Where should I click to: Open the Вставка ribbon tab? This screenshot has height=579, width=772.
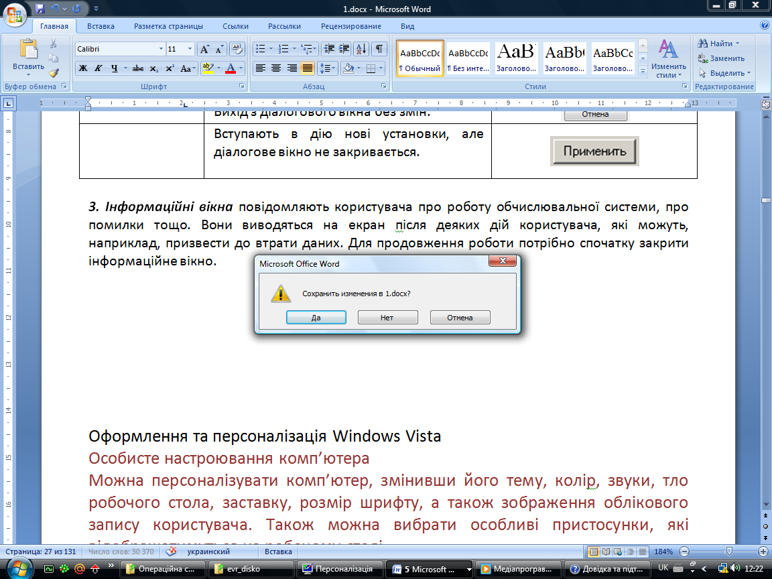tap(101, 26)
